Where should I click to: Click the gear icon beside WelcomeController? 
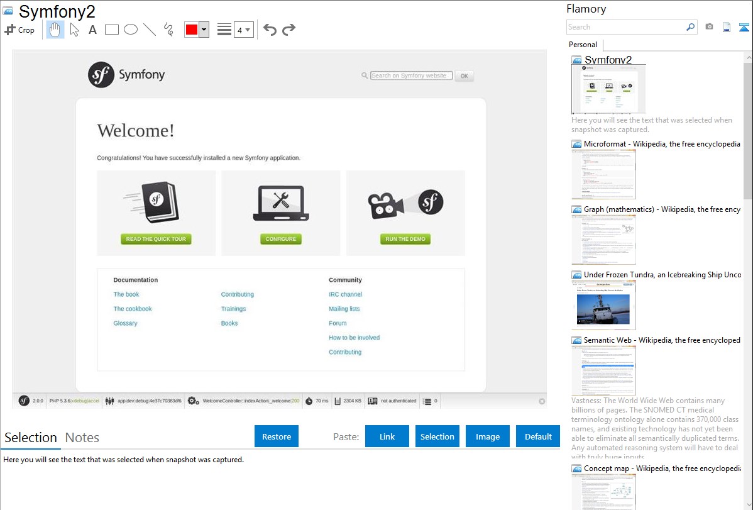(x=193, y=401)
